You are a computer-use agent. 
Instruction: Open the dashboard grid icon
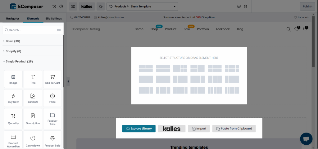click(x=73, y=7)
